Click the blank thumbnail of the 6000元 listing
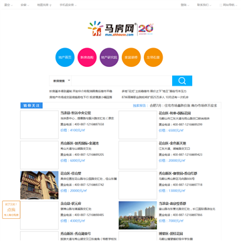Screen dimensions: 241x241 39,155
